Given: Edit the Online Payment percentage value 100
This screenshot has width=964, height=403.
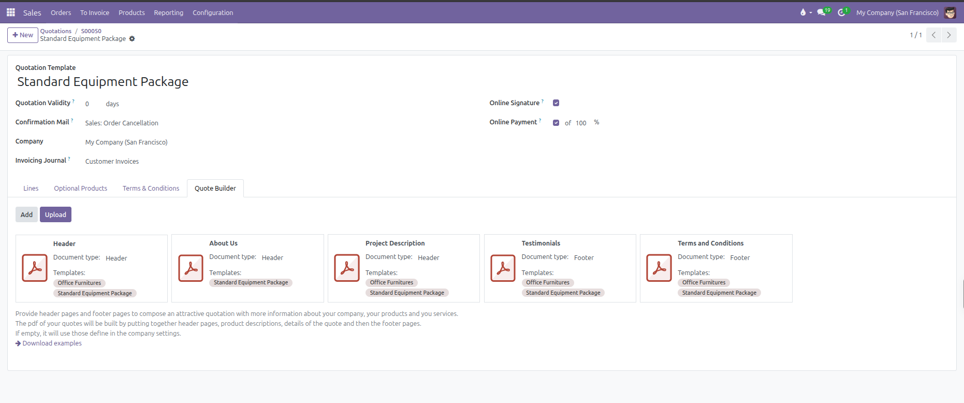Looking at the screenshot, I should (582, 123).
